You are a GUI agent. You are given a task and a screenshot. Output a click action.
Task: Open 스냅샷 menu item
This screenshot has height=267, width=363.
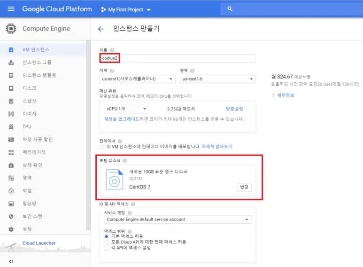(43, 101)
